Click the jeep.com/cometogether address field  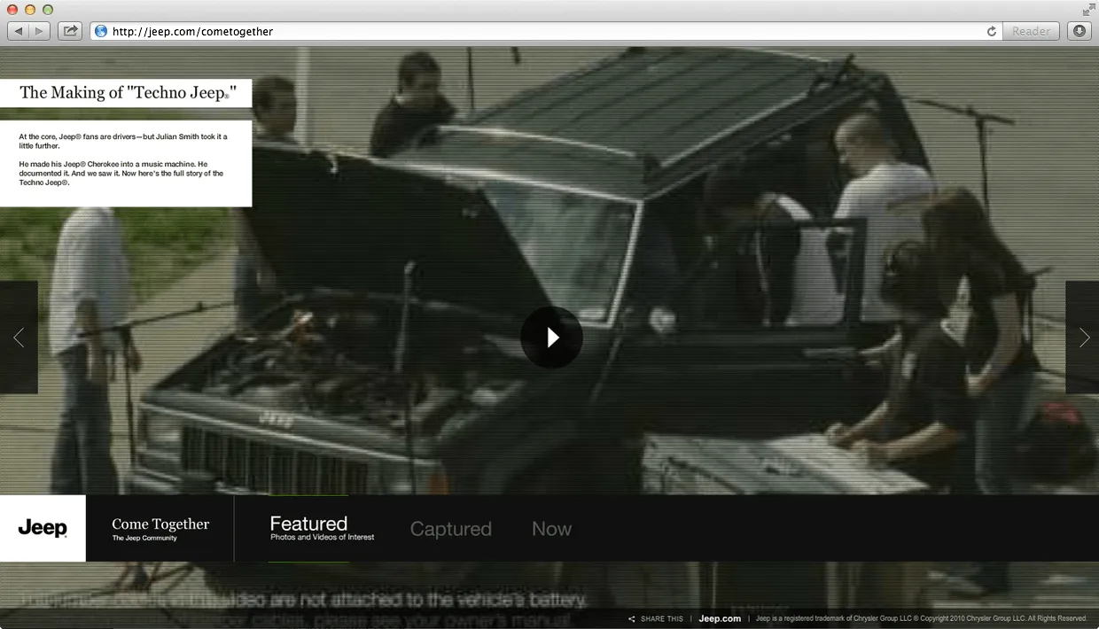click(x=547, y=31)
